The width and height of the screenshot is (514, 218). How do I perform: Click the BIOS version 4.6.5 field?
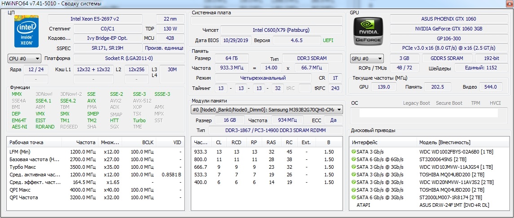pos(297,41)
